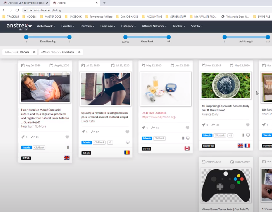Expand the Affiliate Network dropdown
The width and height of the screenshot is (272, 212).
tap(154, 26)
